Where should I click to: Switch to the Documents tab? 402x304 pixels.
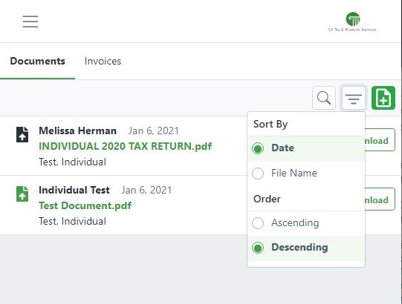(x=37, y=61)
